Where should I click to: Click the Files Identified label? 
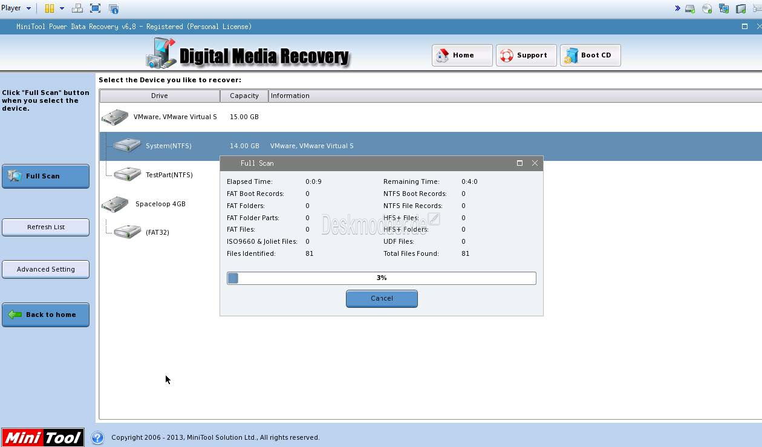(x=251, y=253)
